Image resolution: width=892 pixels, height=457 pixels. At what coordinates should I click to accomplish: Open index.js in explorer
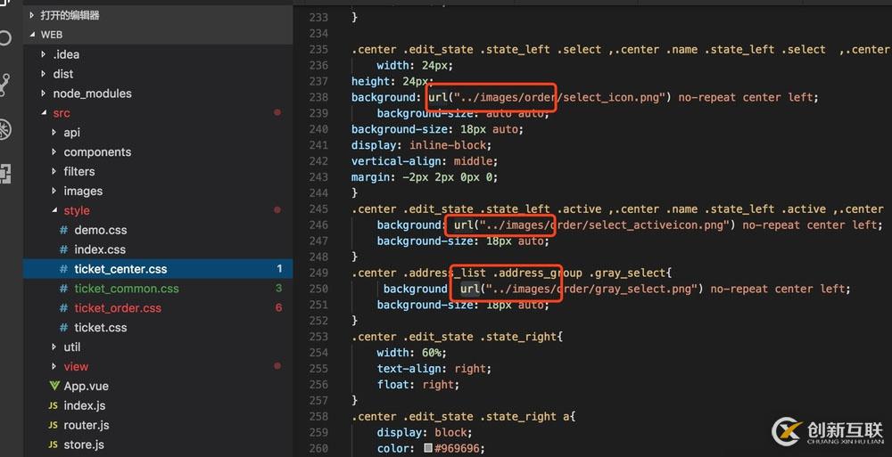pyautogui.click(x=84, y=406)
